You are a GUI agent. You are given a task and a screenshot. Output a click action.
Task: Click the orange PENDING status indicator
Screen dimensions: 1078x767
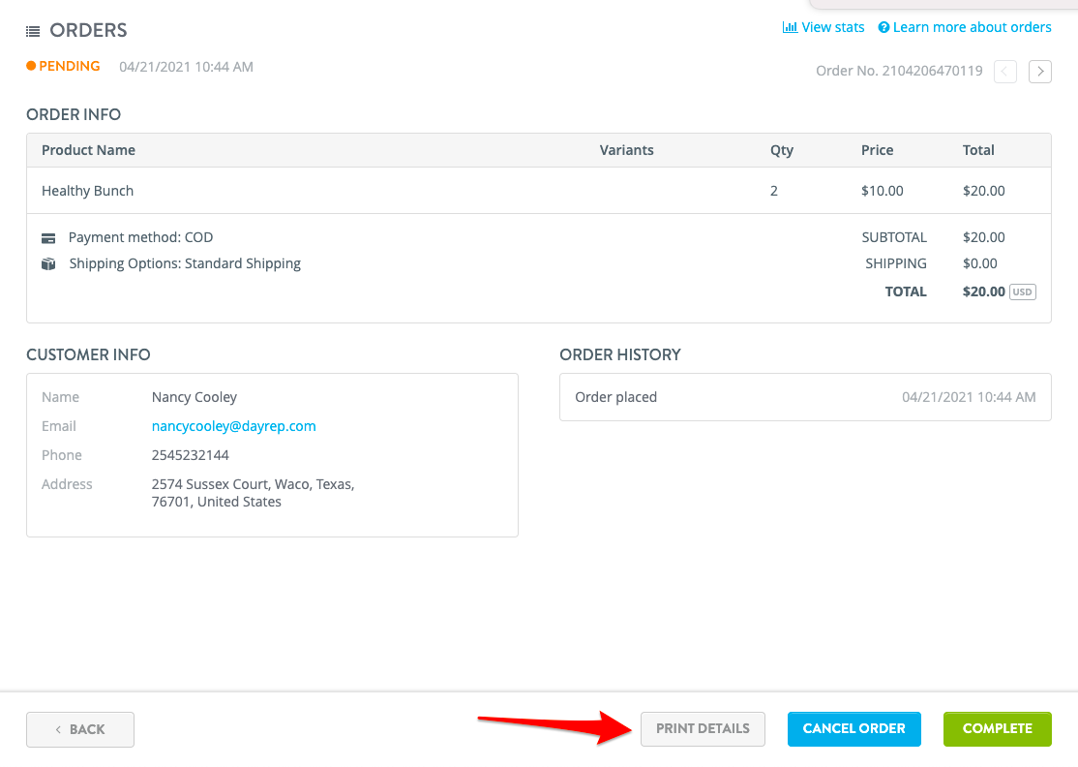click(30, 66)
